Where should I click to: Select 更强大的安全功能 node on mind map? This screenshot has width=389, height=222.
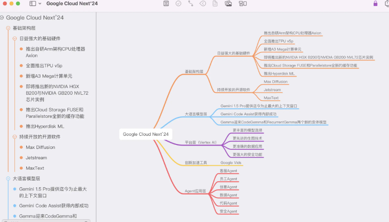(x=247, y=154)
